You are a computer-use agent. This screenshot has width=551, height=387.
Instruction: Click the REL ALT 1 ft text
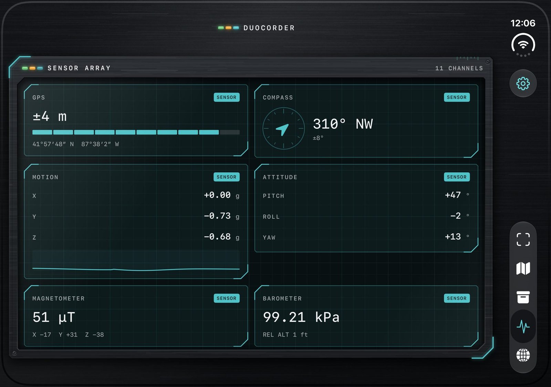pos(285,335)
